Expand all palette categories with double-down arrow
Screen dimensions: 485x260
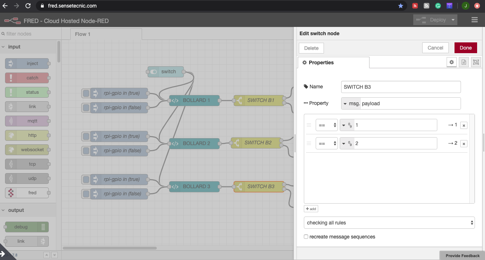pos(54,255)
